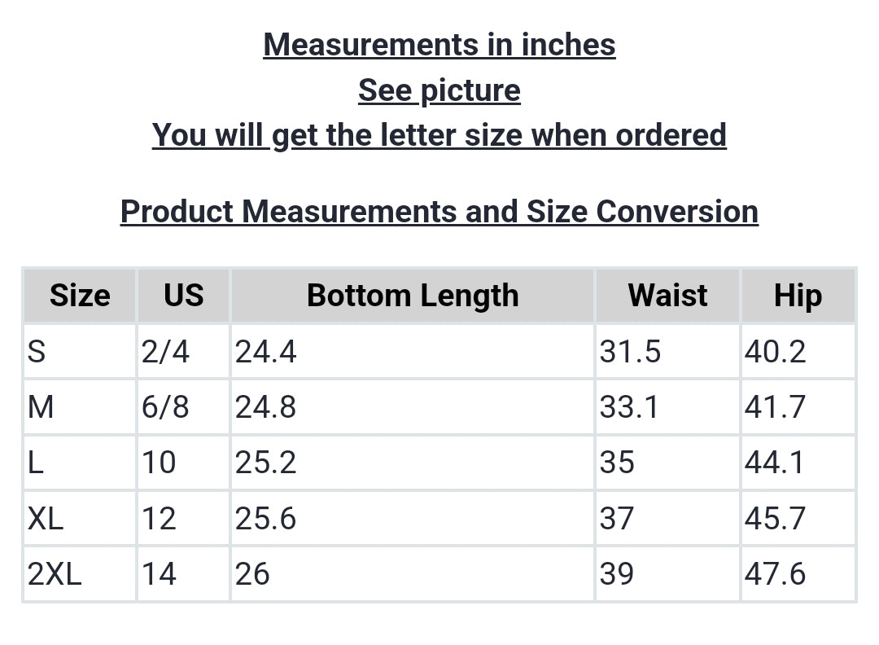Click the 44.1 hip value
Viewport: 879px width, 645px height.
click(x=775, y=463)
